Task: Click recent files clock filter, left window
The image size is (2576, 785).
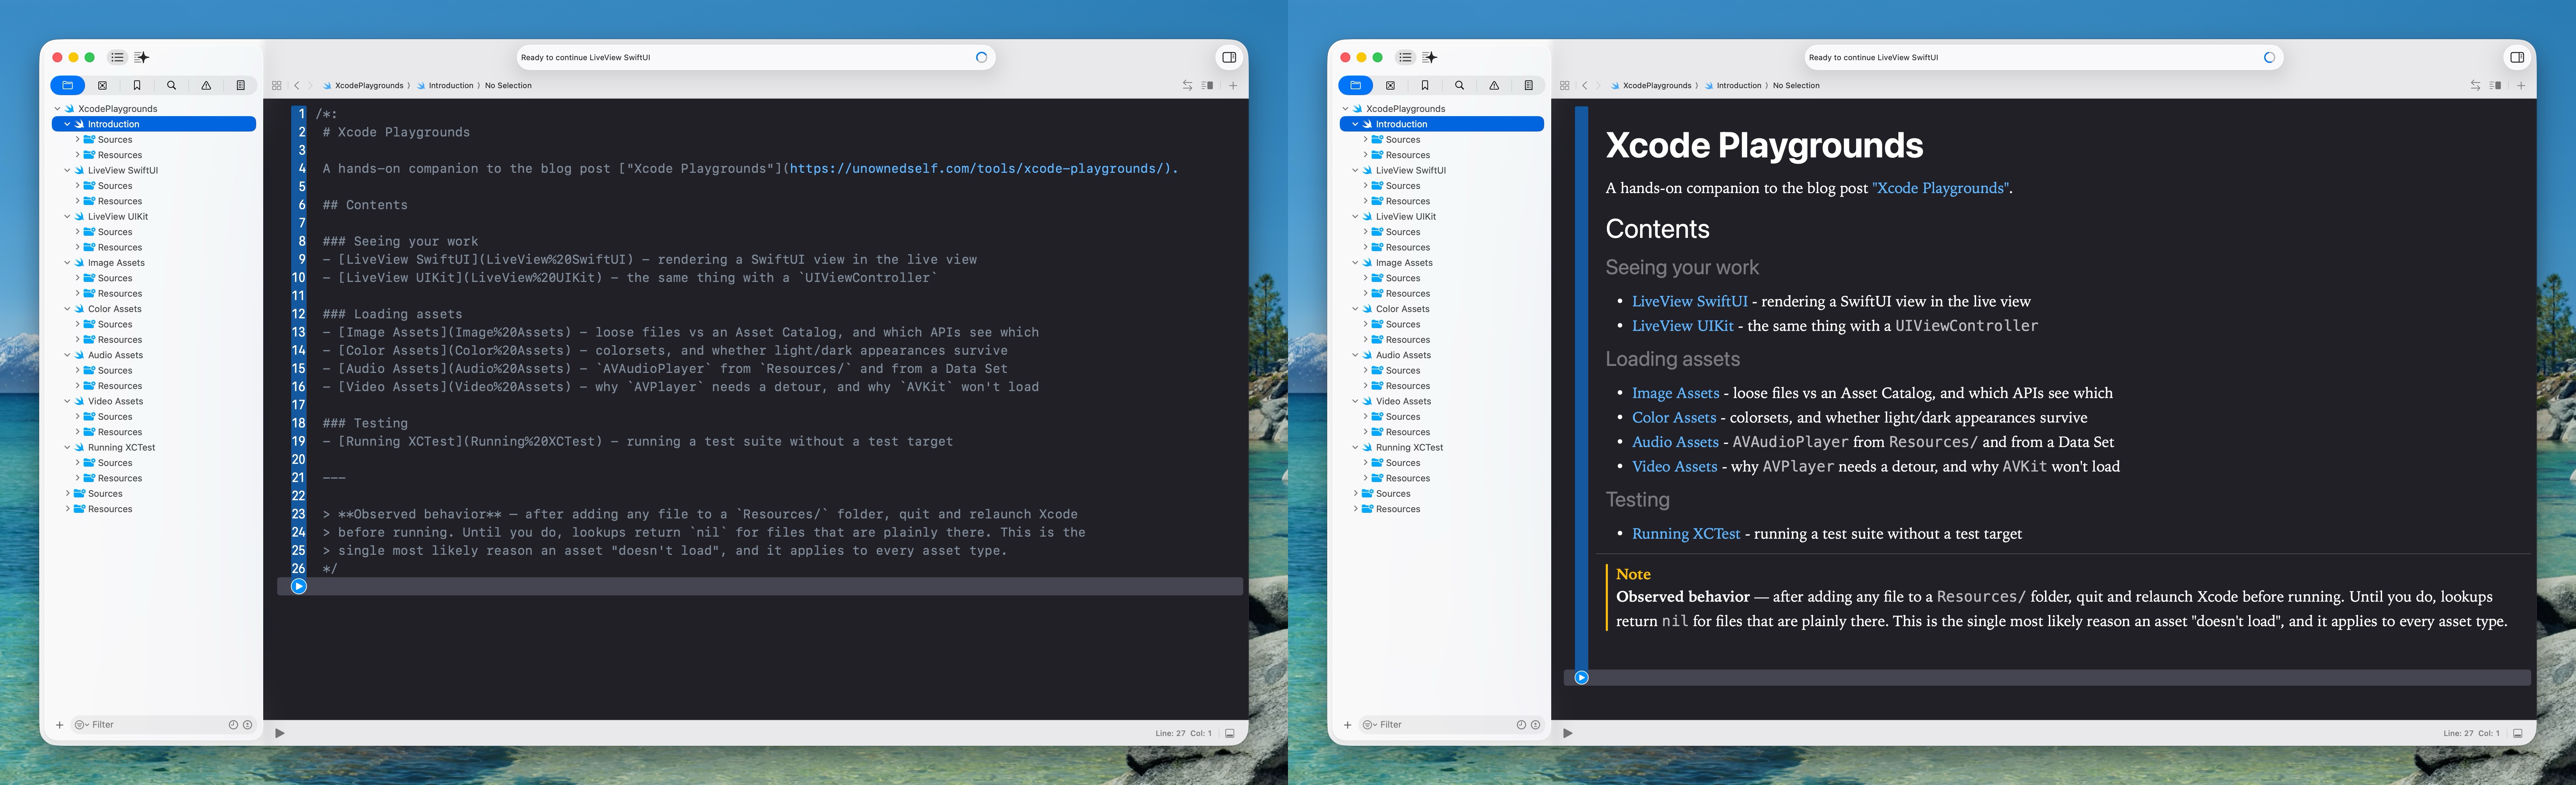Action: [x=233, y=725]
